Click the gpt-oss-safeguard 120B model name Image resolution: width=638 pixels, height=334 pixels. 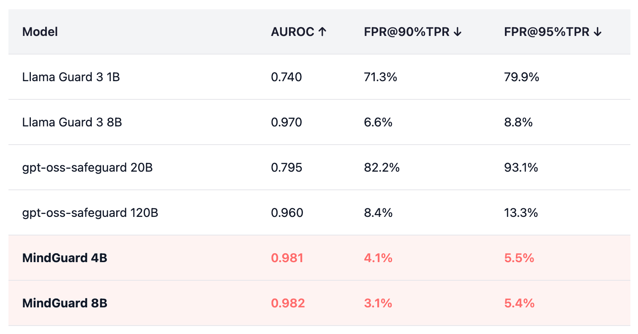90,213
